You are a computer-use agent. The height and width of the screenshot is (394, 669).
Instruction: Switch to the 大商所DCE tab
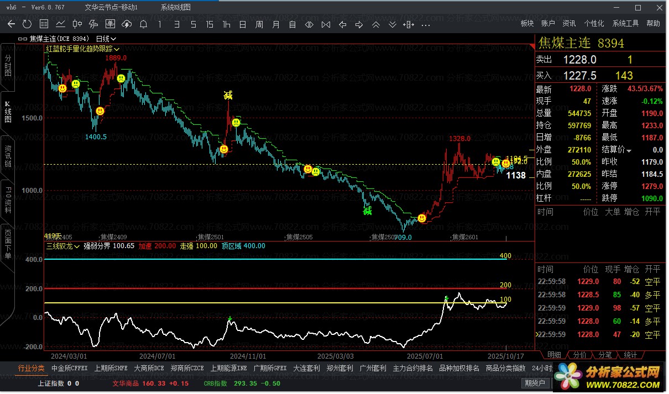(149, 368)
